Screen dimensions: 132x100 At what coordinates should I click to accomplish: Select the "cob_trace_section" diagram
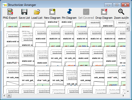pyautogui.click(x=113, y=89)
